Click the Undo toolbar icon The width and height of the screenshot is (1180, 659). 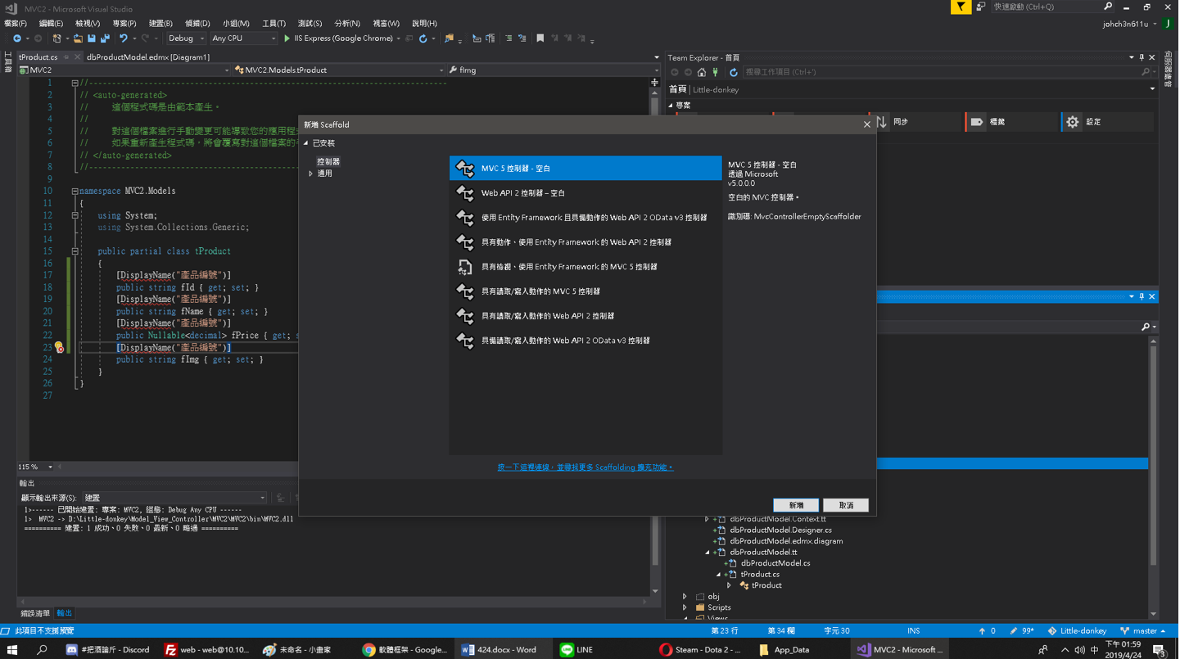click(x=124, y=38)
